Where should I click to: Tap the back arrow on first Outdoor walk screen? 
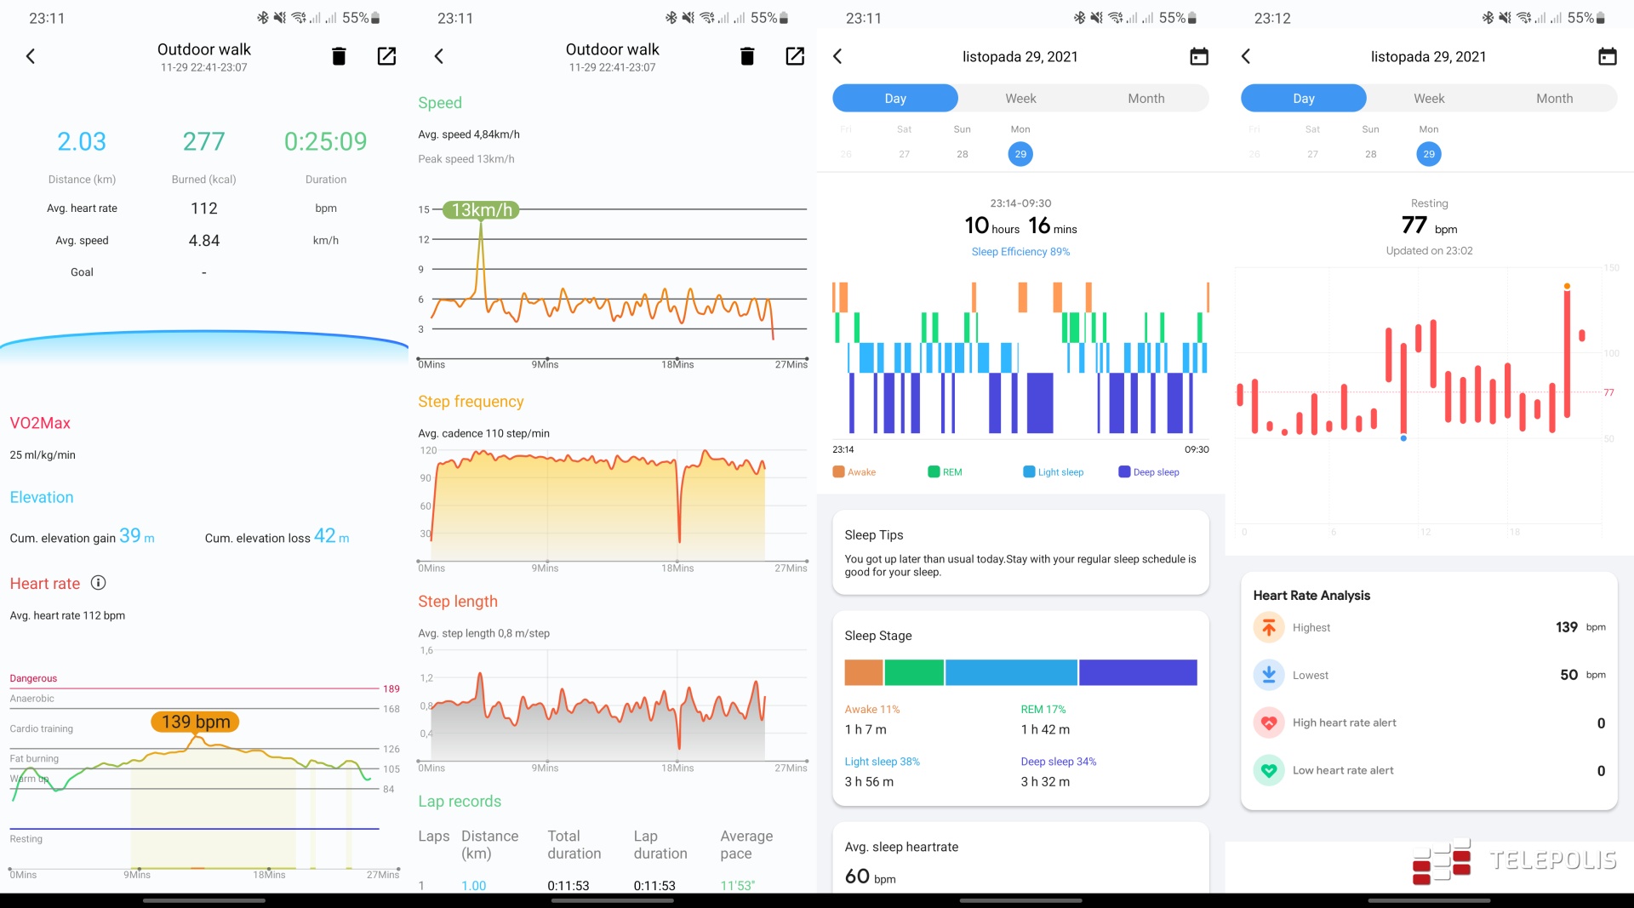click(31, 56)
